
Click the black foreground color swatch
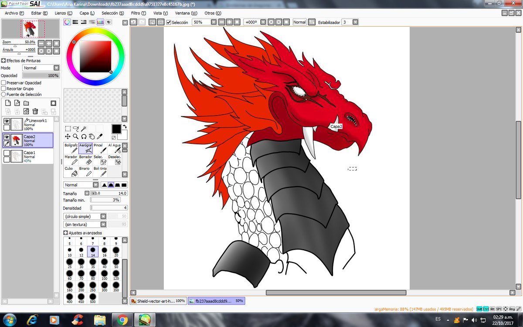click(x=116, y=129)
